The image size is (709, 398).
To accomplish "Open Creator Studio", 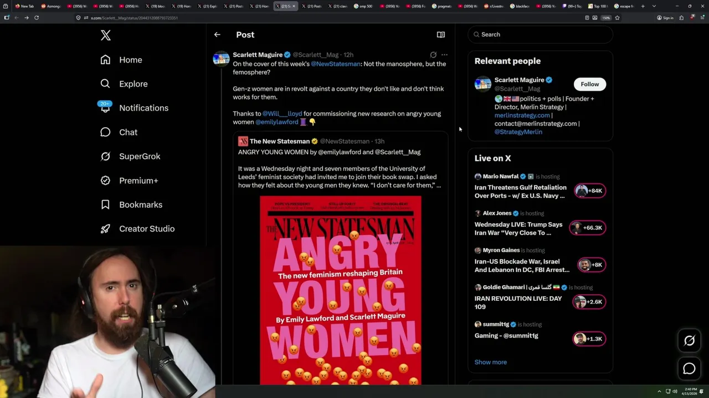I will coord(137,229).
